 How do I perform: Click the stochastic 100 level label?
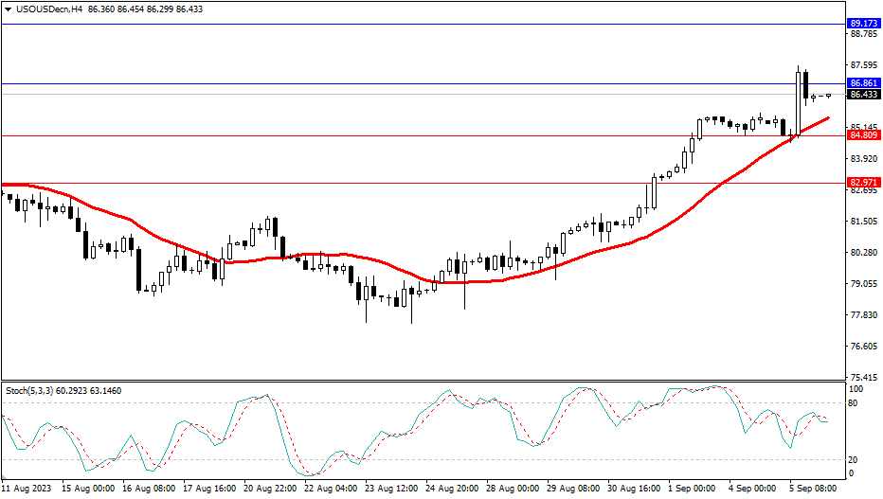point(855,389)
